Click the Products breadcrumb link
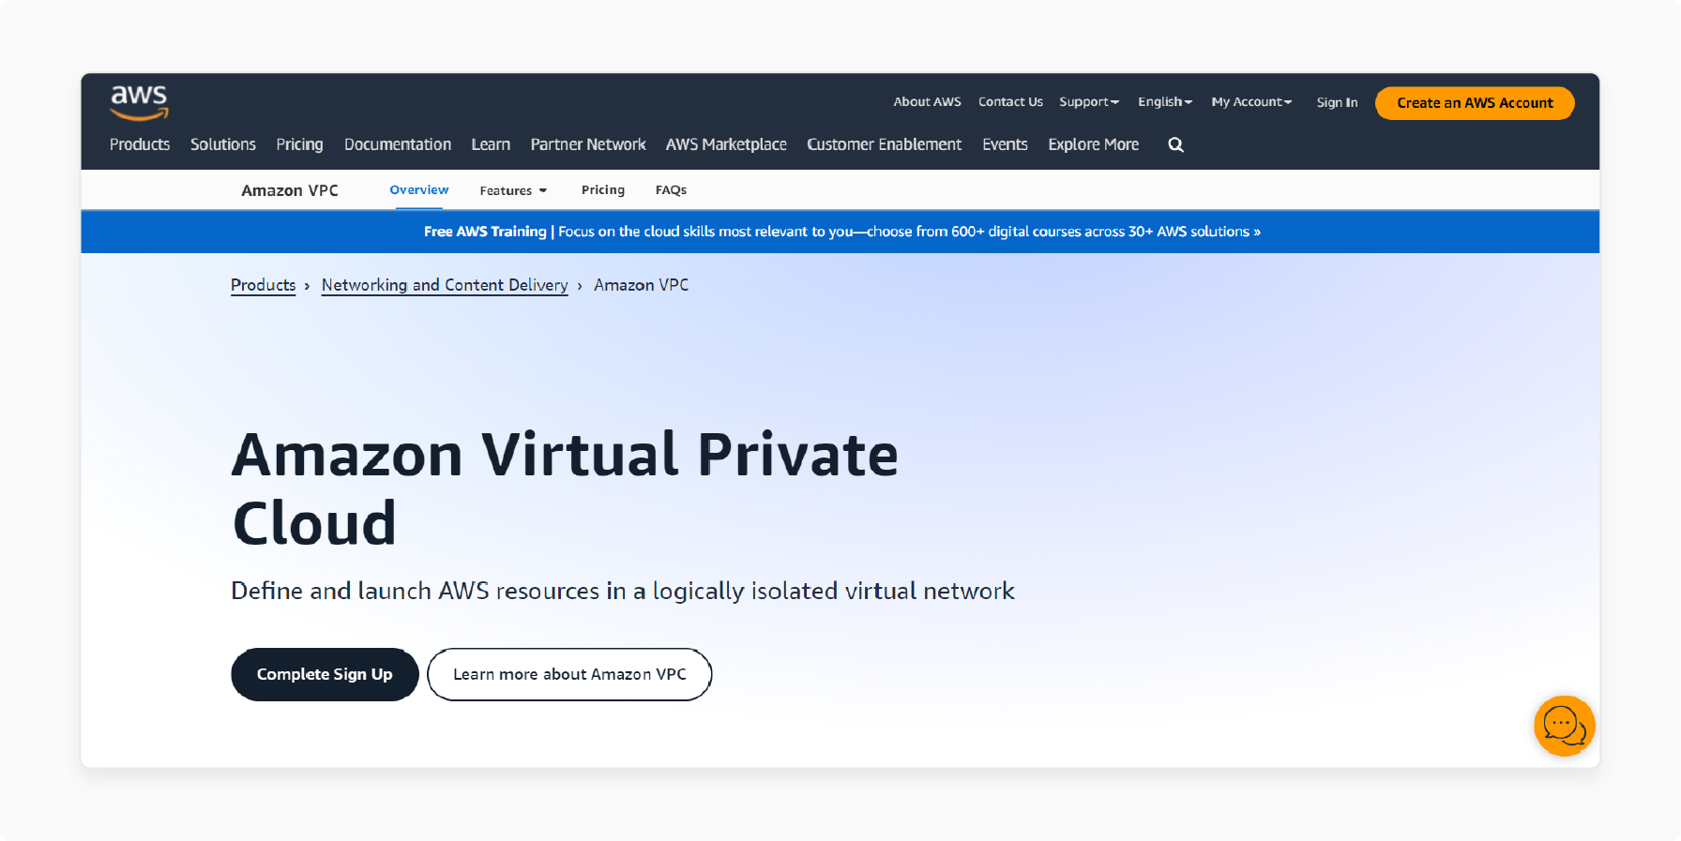Screen dimensions: 1681x841 tap(263, 285)
